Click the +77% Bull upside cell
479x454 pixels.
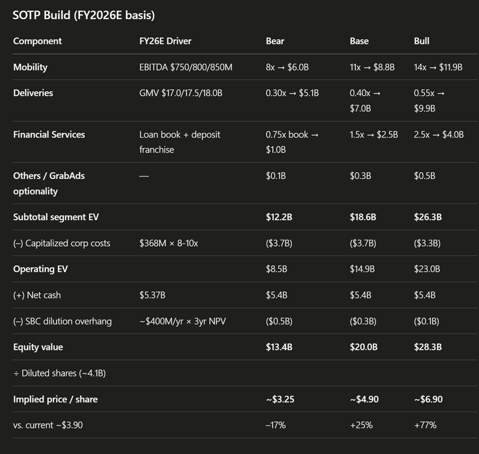click(425, 425)
